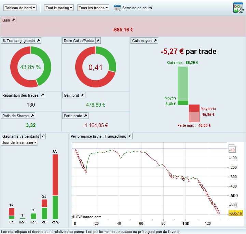Click the mer. bar with 7 trades

pyautogui.click(x=33, y=216)
